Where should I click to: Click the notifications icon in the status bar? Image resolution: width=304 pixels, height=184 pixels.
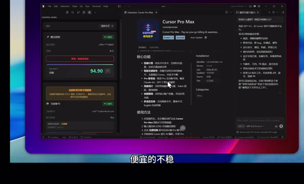click(283, 137)
